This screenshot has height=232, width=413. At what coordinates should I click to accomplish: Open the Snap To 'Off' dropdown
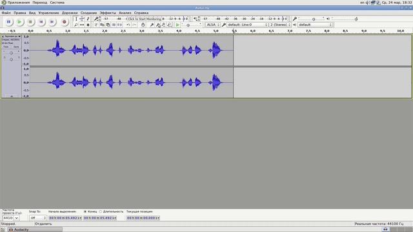pos(37,218)
